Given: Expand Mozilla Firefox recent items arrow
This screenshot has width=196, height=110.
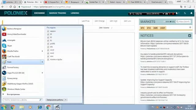Looking at the screenshot, I should pyautogui.click(x=42, y=51).
